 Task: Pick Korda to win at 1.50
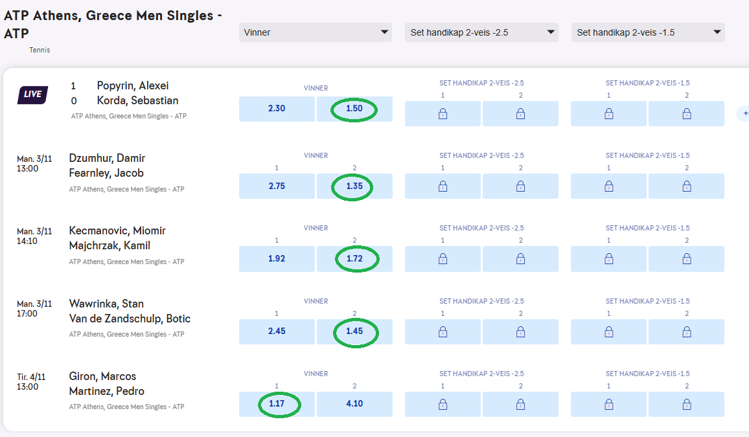(x=354, y=109)
